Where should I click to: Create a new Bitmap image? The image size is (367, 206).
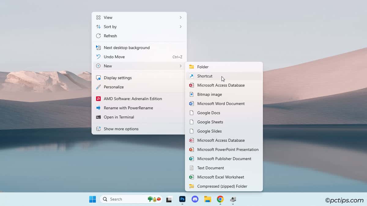224,94
